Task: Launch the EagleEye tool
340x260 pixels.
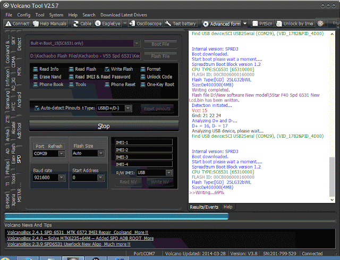Action: (108, 23)
